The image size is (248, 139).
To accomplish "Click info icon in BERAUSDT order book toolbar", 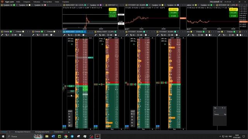I will pyautogui.click(x=84, y=35).
